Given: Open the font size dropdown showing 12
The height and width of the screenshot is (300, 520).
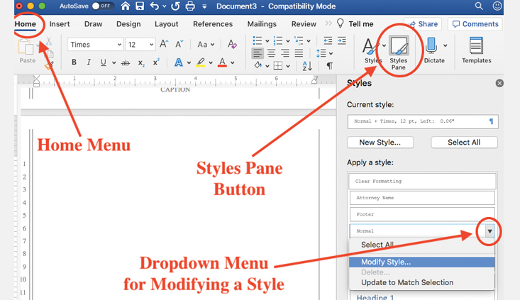Looking at the screenshot, I should (140, 44).
